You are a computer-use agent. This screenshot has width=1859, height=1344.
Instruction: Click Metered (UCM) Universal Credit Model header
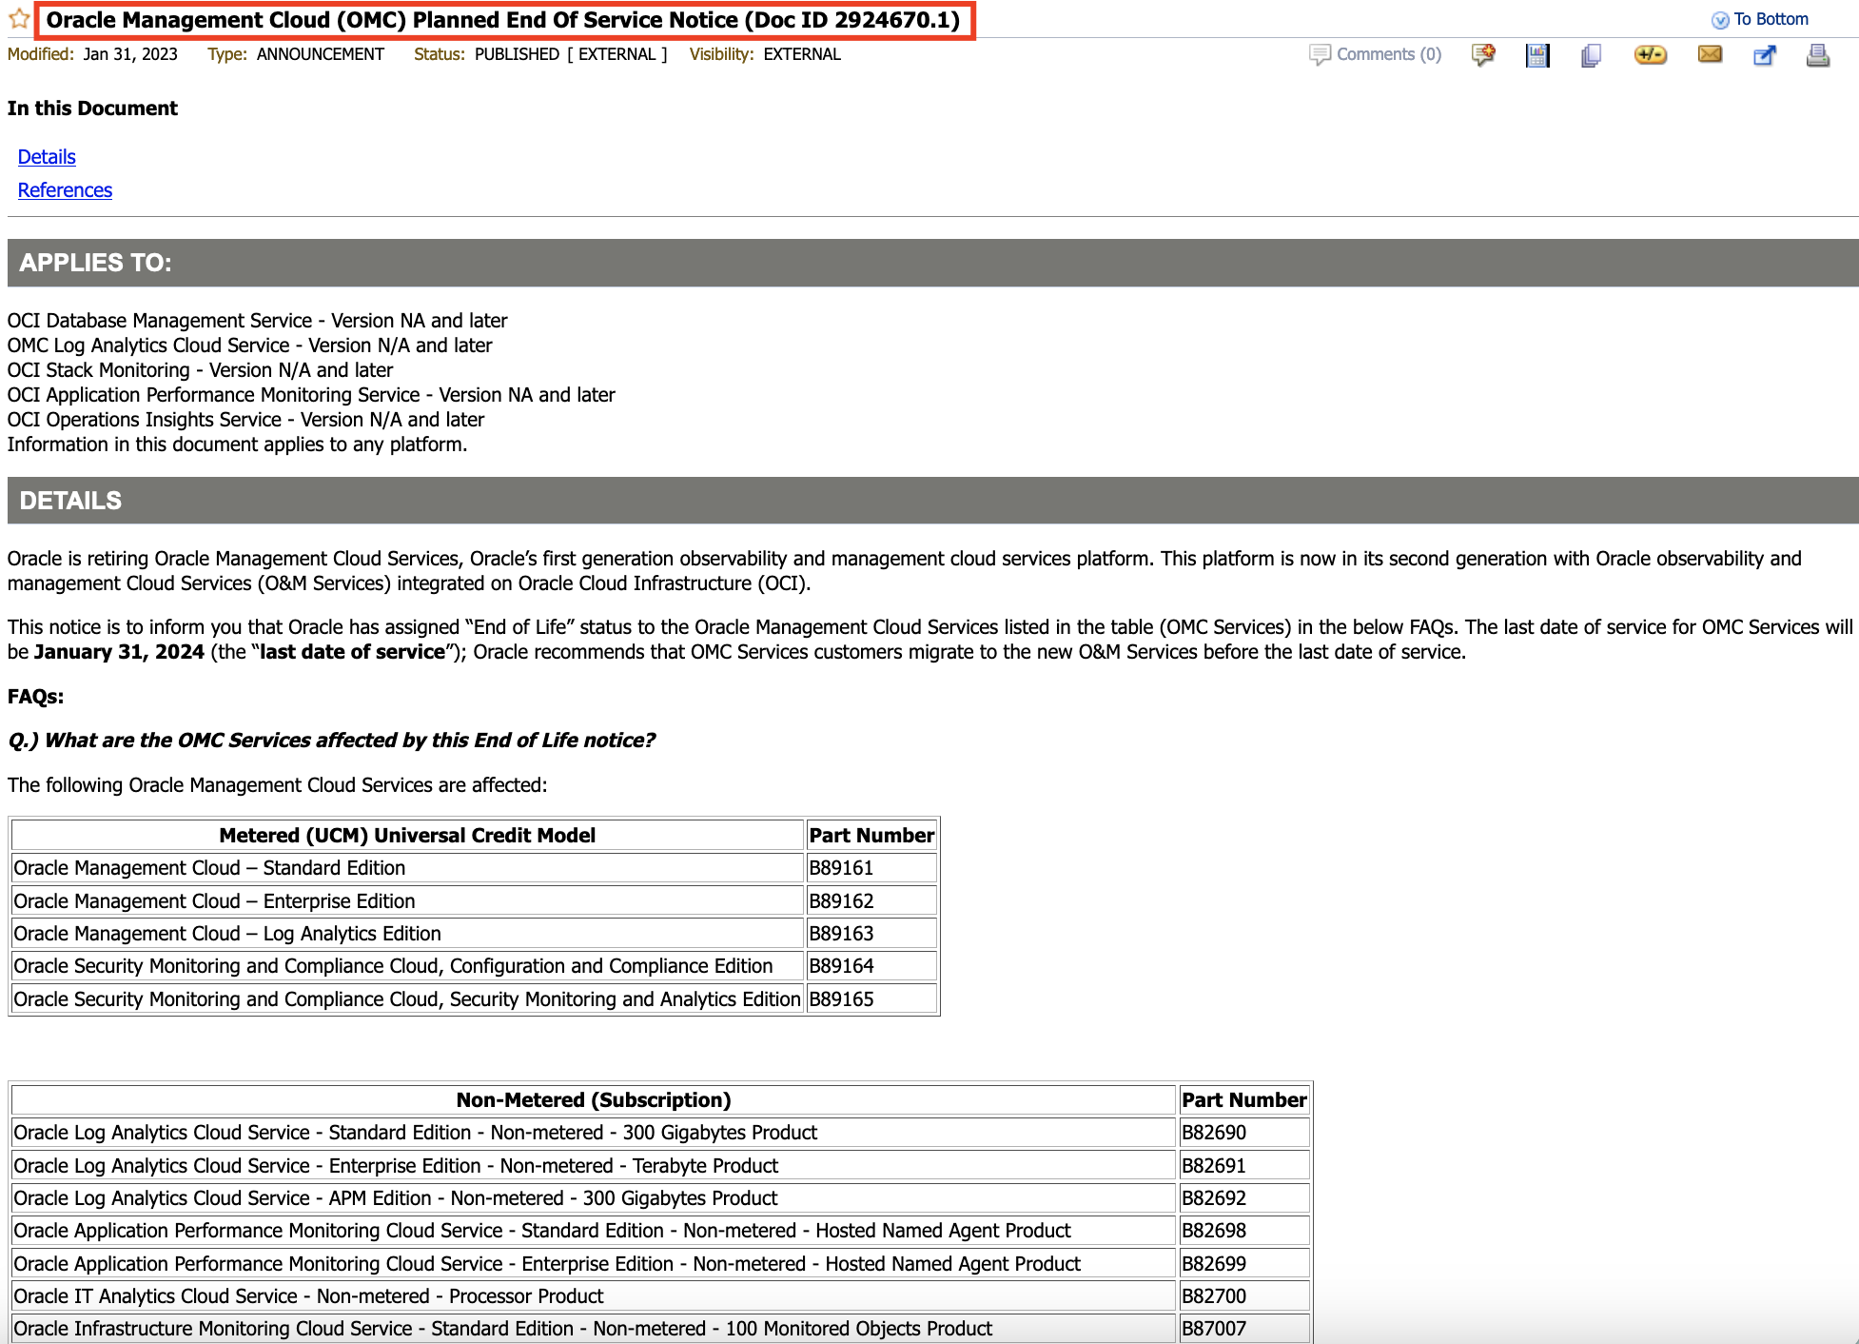tap(407, 836)
